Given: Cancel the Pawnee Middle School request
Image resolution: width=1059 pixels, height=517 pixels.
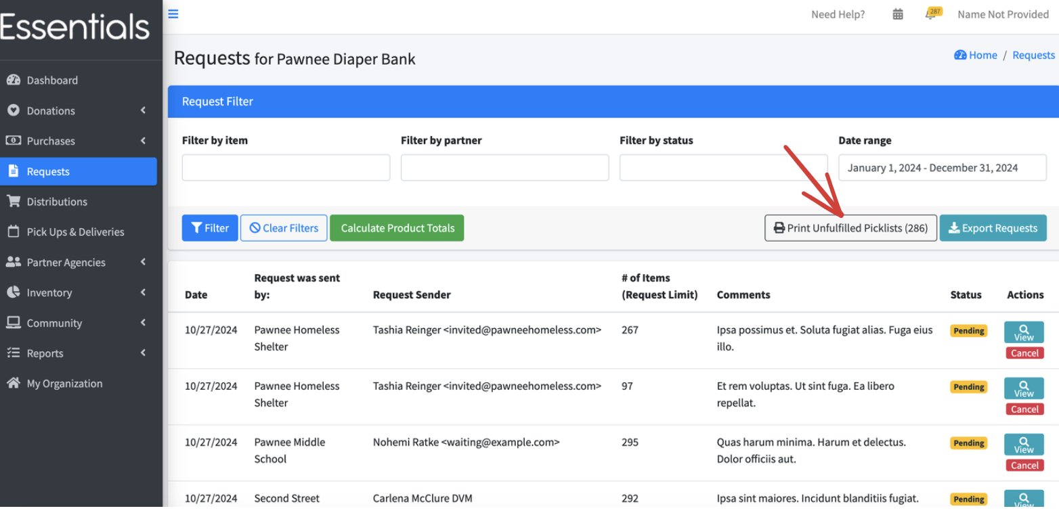Looking at the screenshot, I should click(x=1024, y=466).
